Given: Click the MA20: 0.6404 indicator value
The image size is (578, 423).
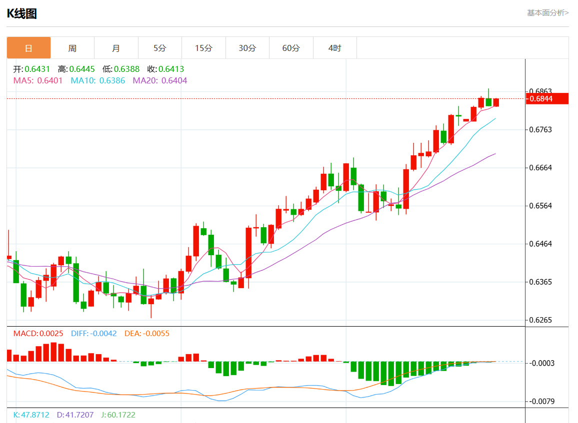Looking at the screenshot, I should click(160, 80).
